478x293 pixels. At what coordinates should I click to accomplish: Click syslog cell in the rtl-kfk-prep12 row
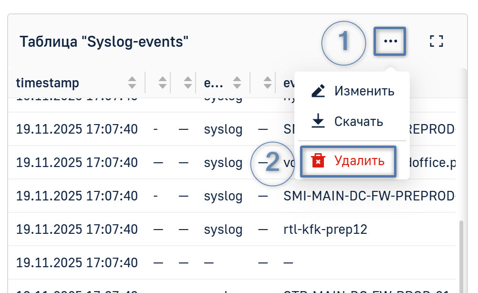pos(223,229)
